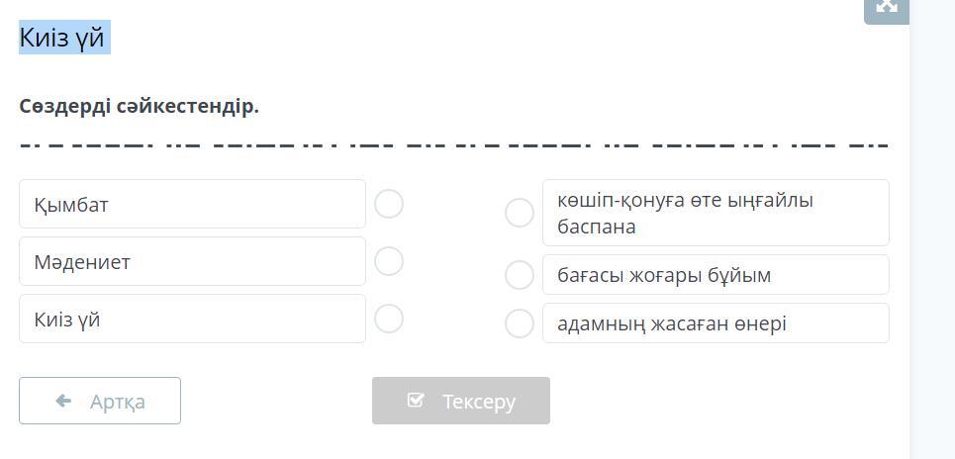Click the Сөздерді сәйкестендір instruction text
This screenshot has height=459, width=955.
pos(139,106)
